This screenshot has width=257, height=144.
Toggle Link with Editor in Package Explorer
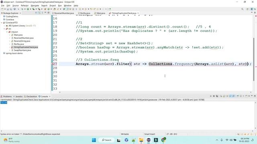39,13
